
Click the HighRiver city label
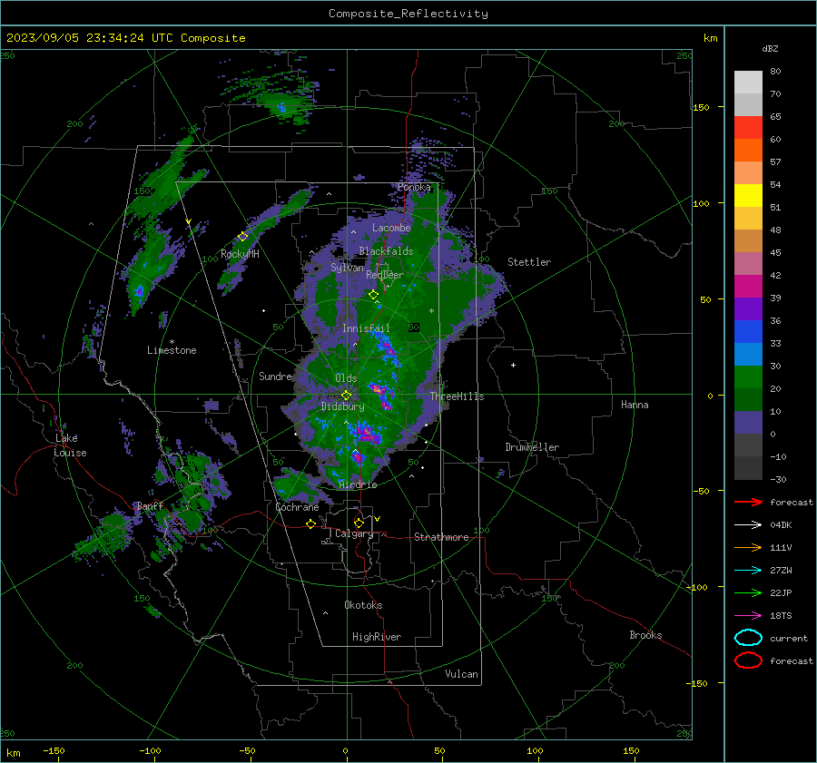pyautogui.click(x=377, y=637)
